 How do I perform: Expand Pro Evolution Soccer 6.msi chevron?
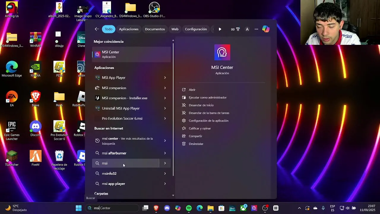[x=165, y=119]
